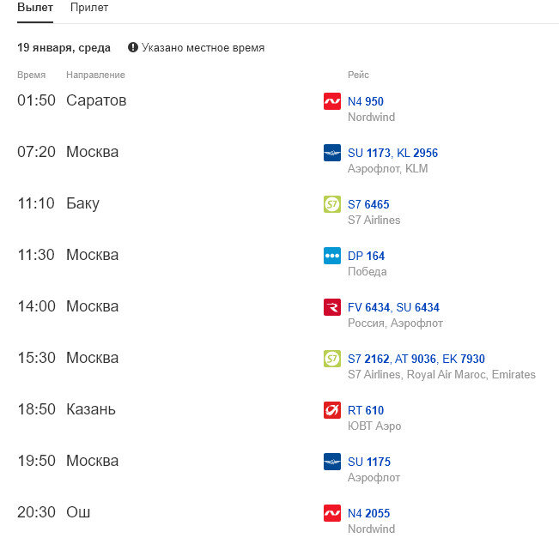Click the S7 Airlines logo for flight S7 6465
559x538 pixels.
pyautogui.click(x=331, y=204)
